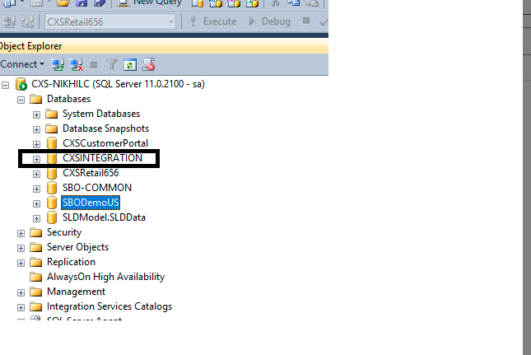Expand the CXSRetail656 database node
This screenshot has width=531, height=355.
(36, 174)
